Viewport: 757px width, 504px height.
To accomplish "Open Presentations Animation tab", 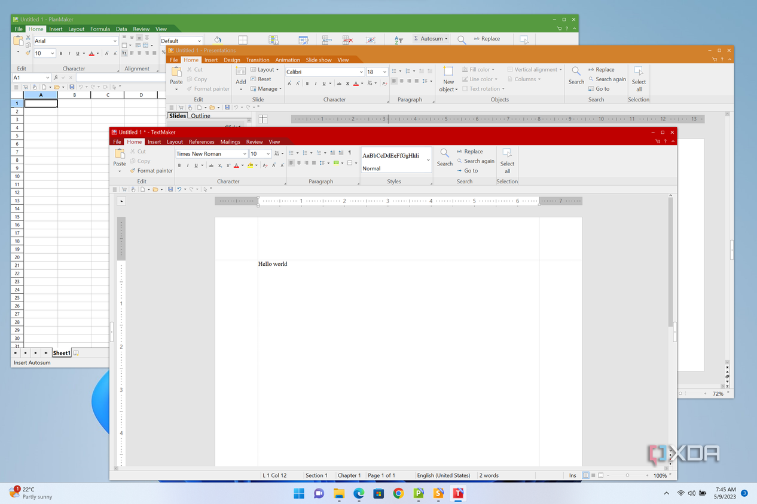I will (288, 60).
